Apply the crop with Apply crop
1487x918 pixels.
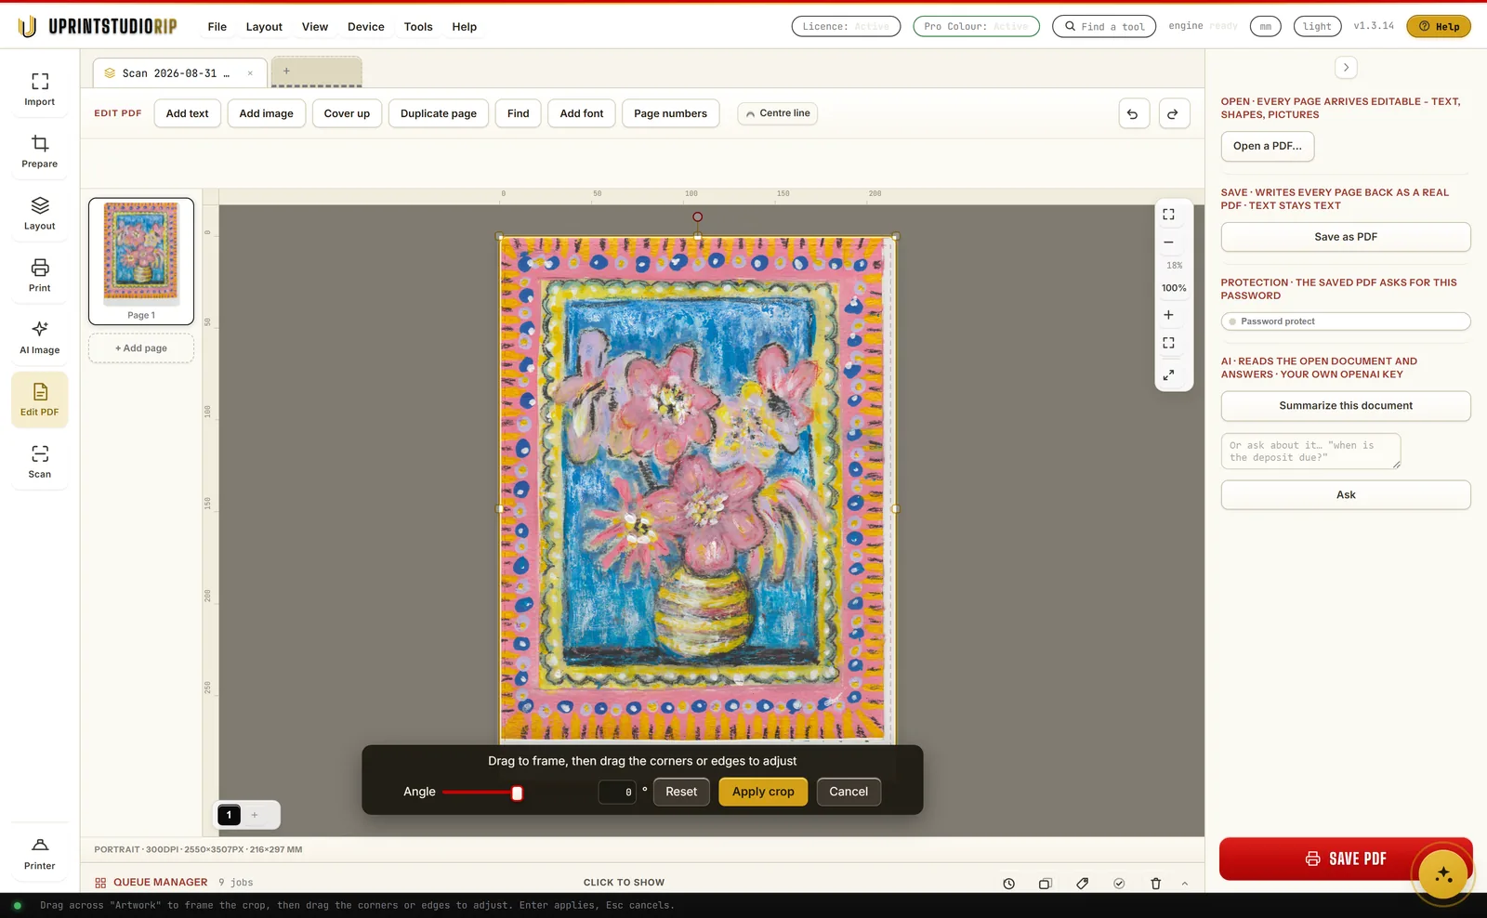tap(763, 792)
